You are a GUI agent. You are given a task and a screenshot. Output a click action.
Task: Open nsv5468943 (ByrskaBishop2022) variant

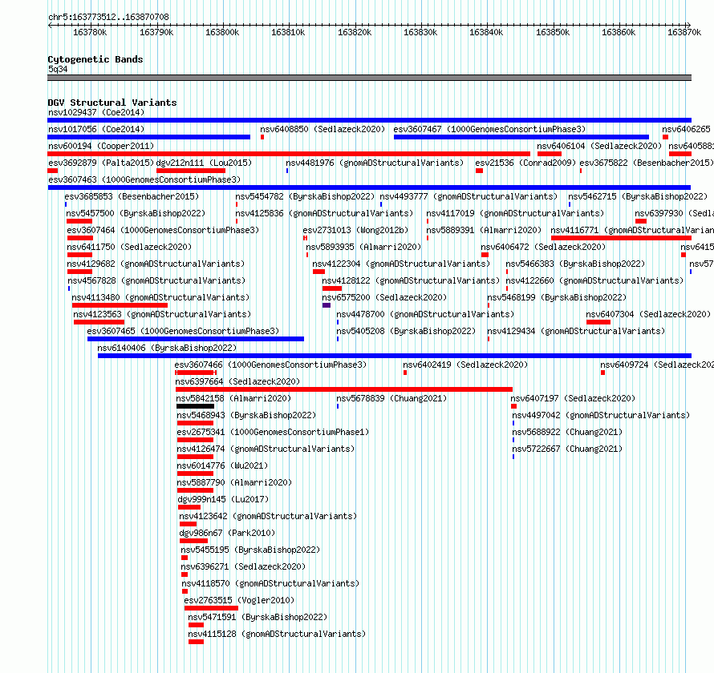(246, 415)
